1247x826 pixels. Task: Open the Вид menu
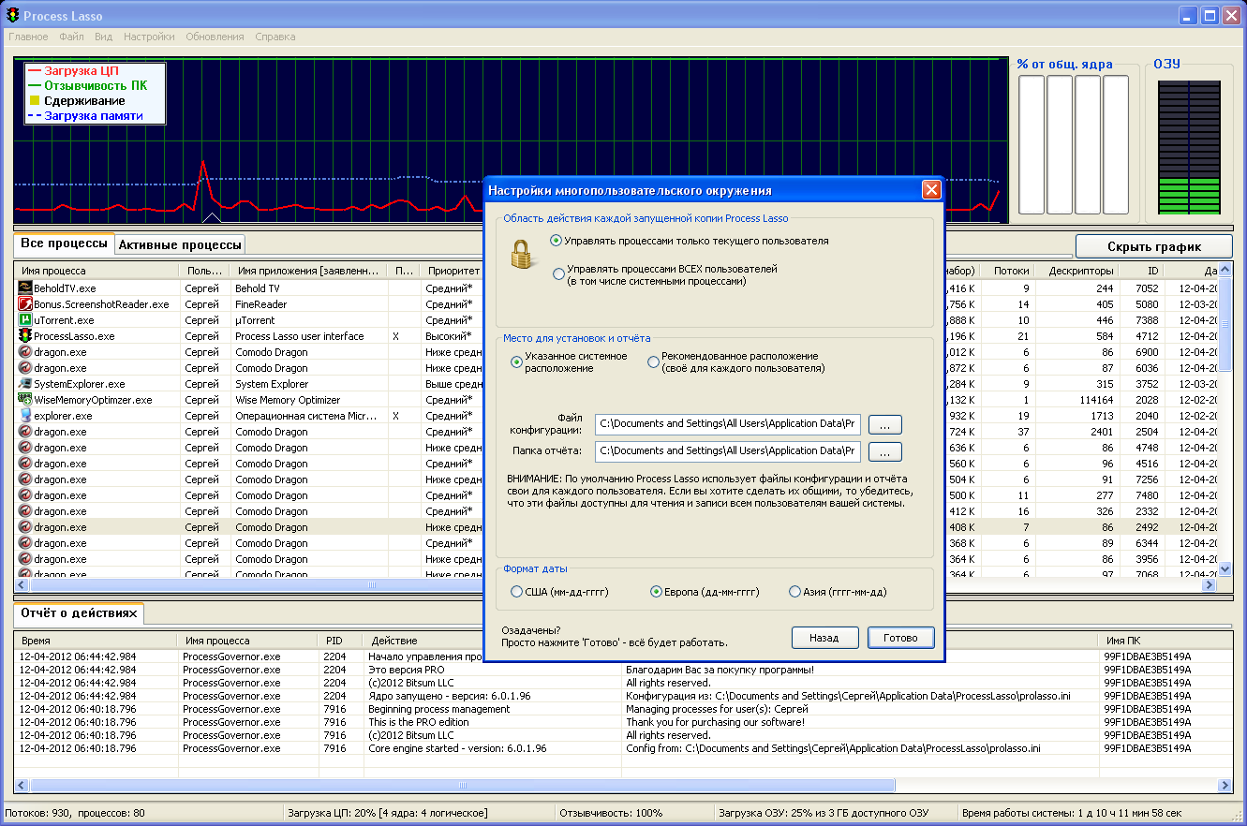pyautogui.click(x=103, y=37)
